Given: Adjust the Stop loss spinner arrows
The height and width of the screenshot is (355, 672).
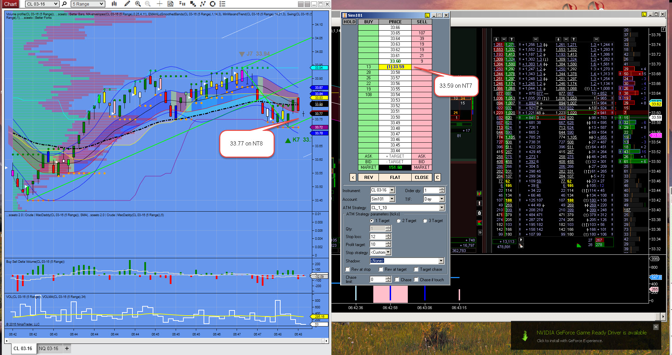Looking at the screenshot, I should pos(388,237).
